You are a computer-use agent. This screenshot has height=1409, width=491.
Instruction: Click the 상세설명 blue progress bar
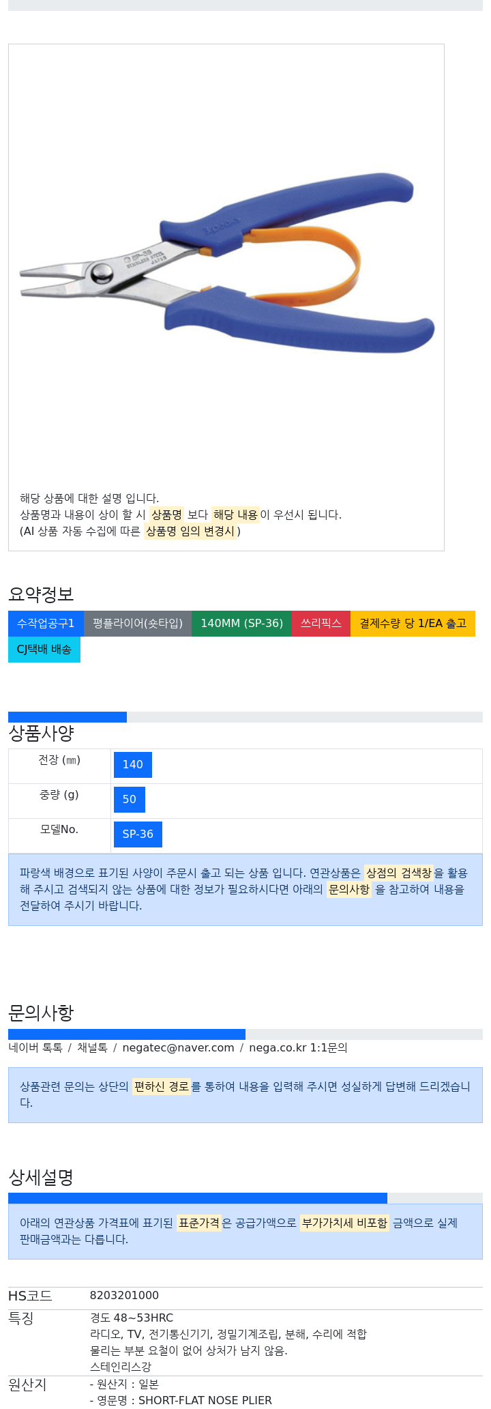(x=198, y=1199)
